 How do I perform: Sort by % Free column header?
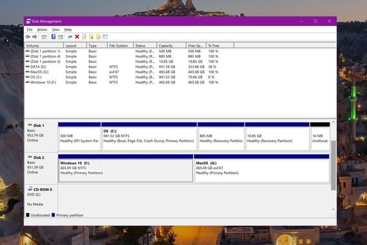tap(220, 45)
